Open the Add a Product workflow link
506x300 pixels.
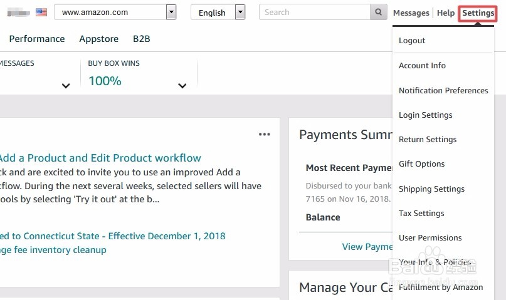(x=100, y=158)
